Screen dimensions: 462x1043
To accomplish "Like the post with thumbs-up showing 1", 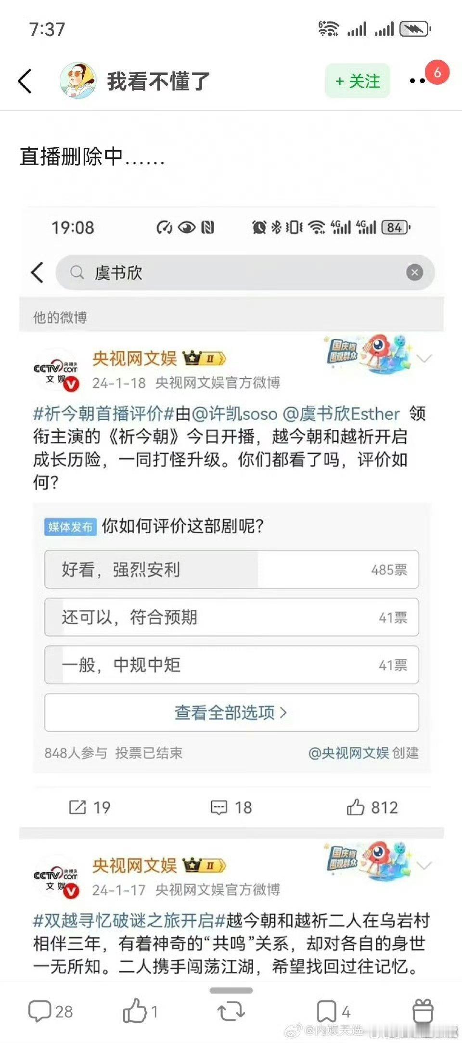I will [140, 1010].
